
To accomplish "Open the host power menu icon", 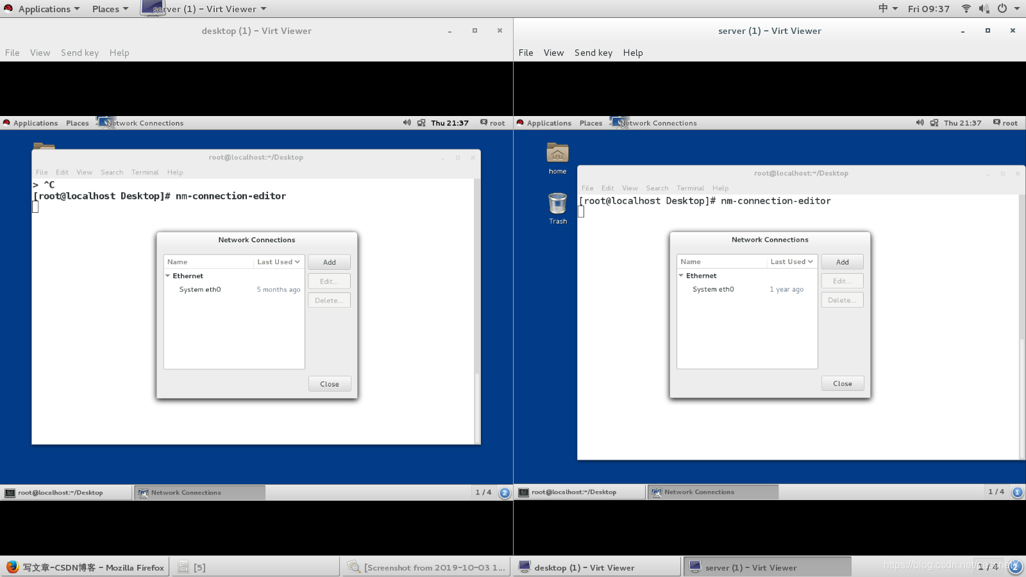I will (1002, 9).
